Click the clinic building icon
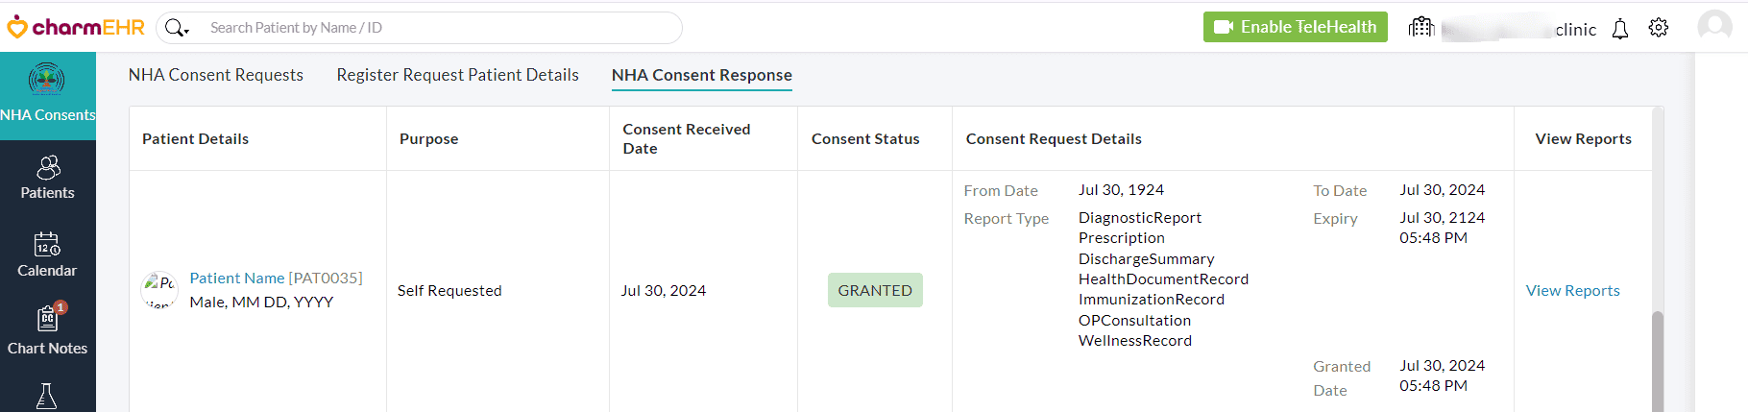Viewport: 1748px width, 412px height. (1420, 27)
